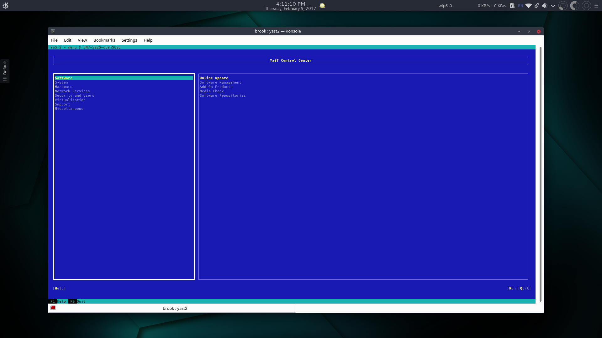602x338 pixels.
Task: Open the volume speaker tray icon
Action: pyautogui.click(x=545, y=6)
